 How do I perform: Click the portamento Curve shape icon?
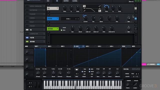[135, 84]
